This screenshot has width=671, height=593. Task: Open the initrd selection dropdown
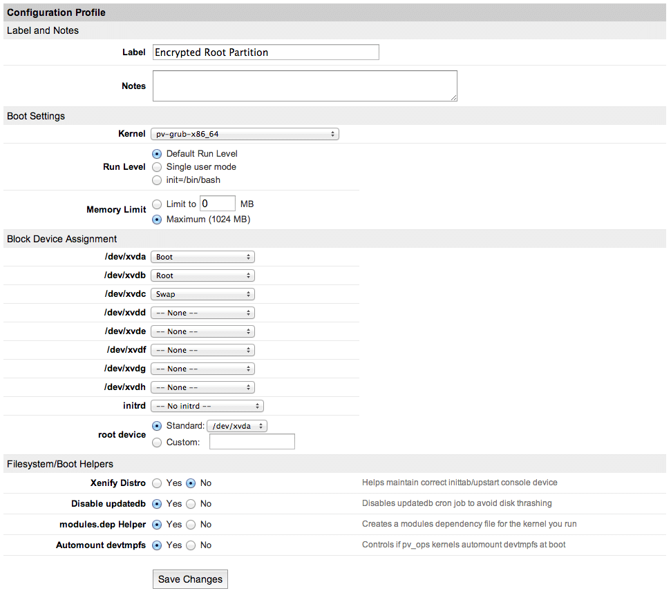coord(207,406)
